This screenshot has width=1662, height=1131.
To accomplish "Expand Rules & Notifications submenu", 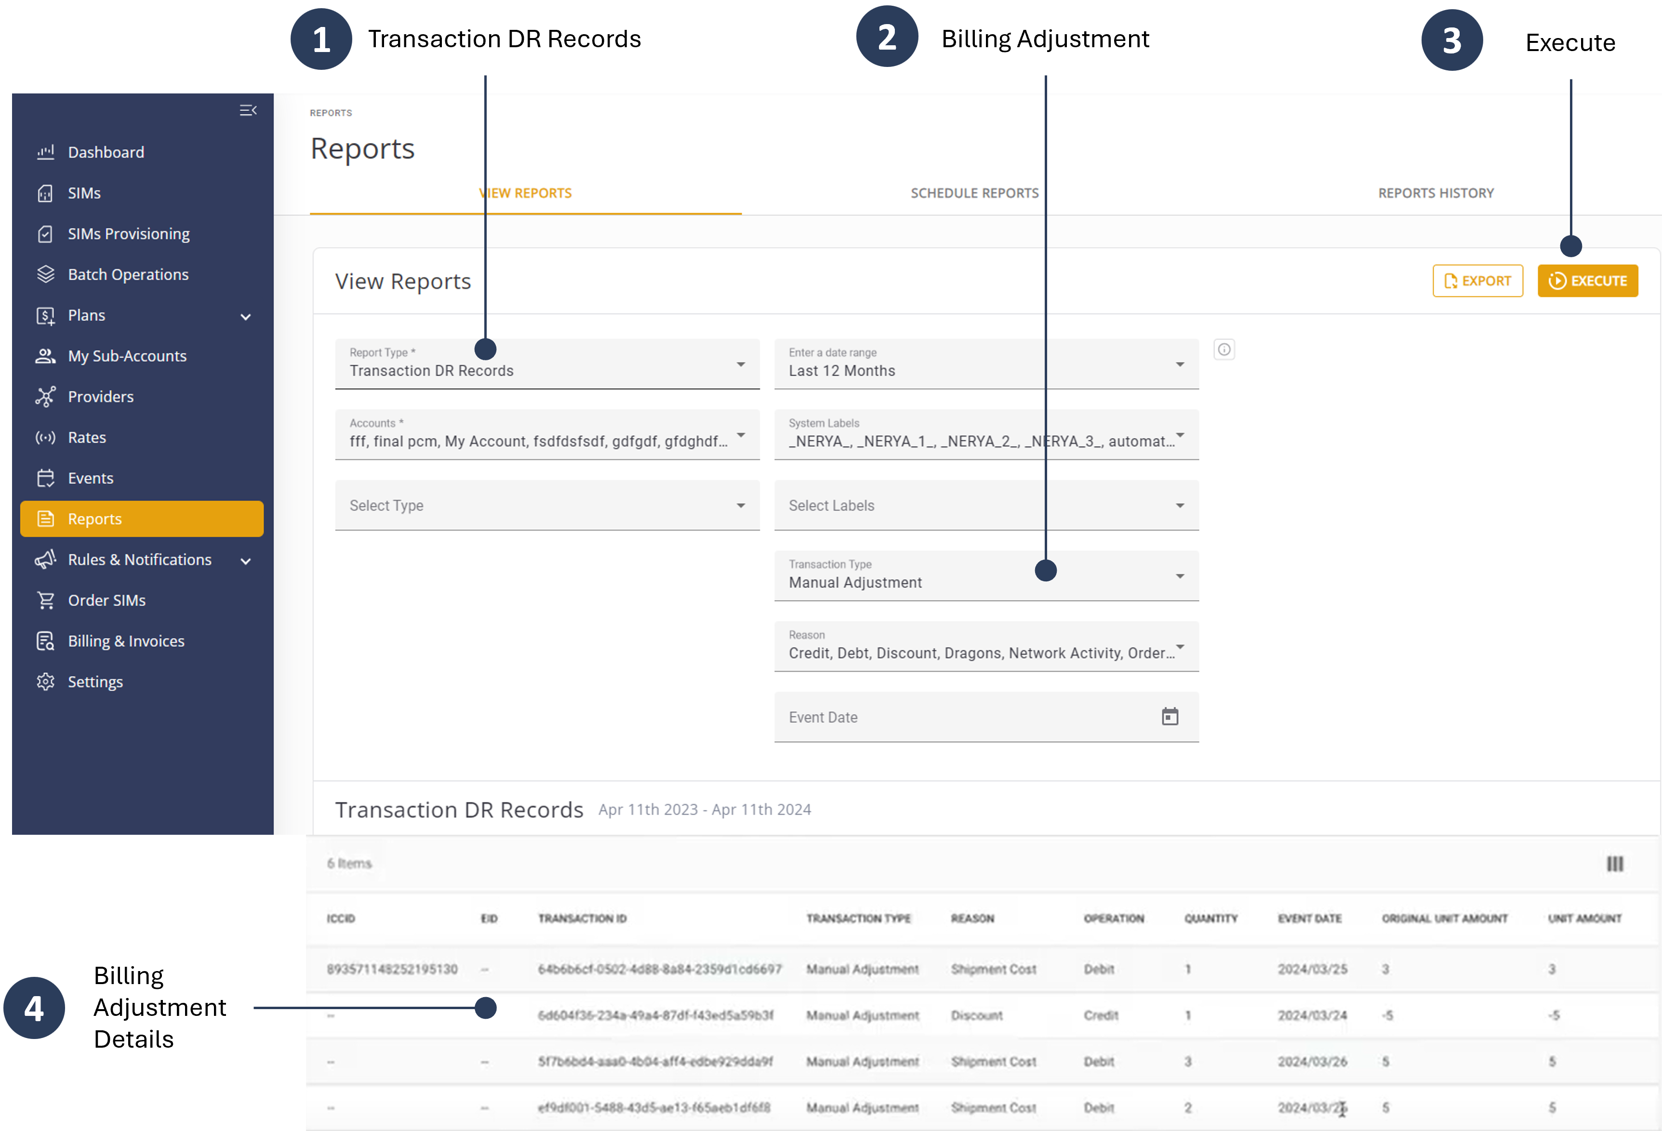I will [x=245, y=561].
